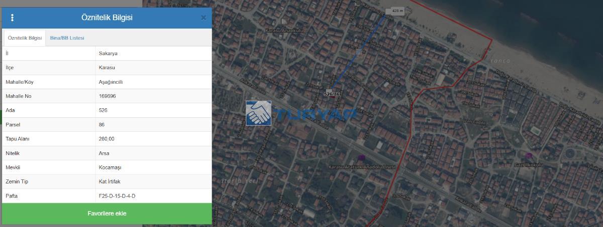Click the Tapu Alanı value 260,00
Image resolution: width=603 pixels, height=227 pixels.
coord(107,139)
